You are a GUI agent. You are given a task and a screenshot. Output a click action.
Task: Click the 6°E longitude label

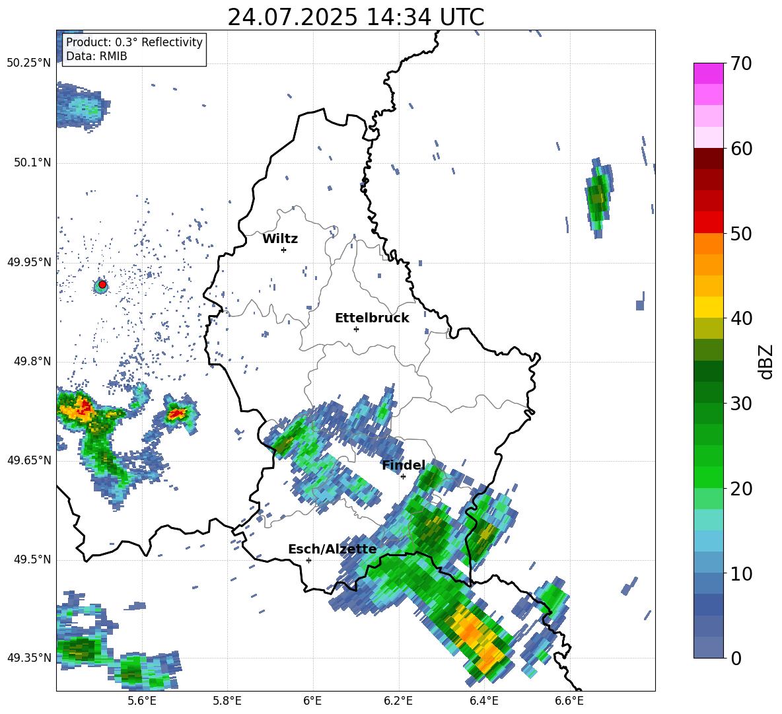pos(312,701)
